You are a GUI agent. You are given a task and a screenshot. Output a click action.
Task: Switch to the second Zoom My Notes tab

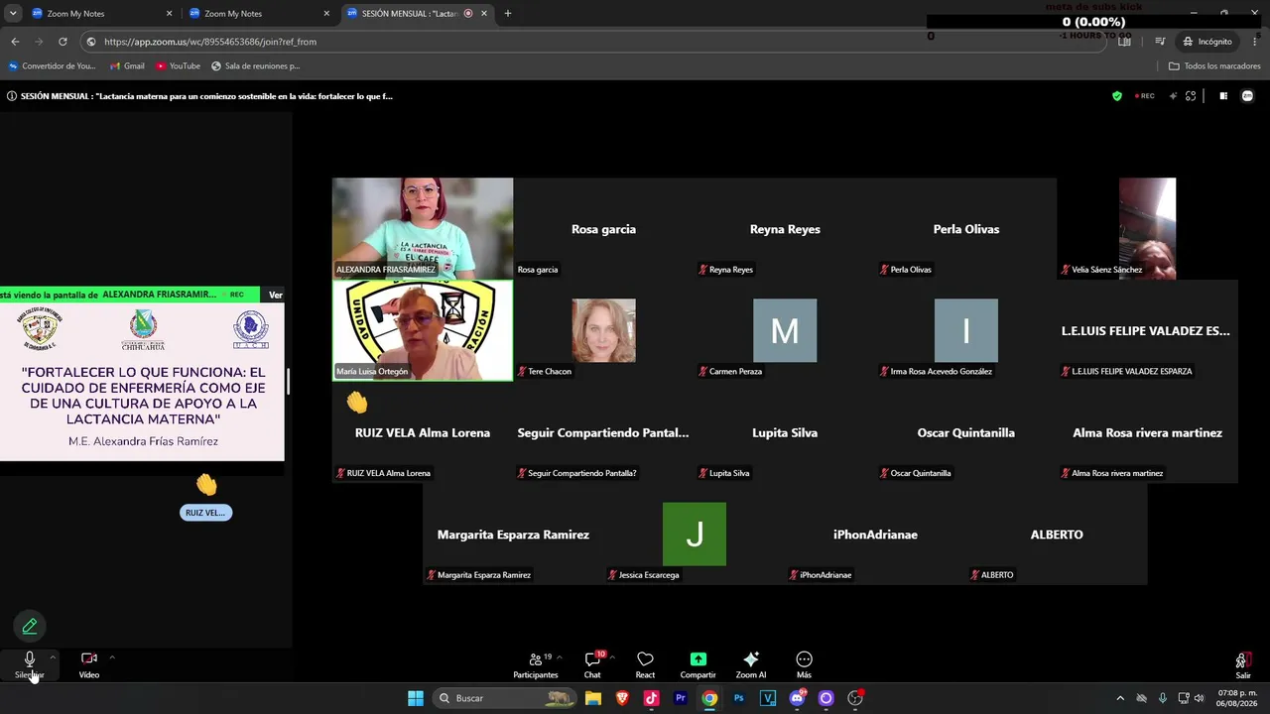click(x=258, y=14)
